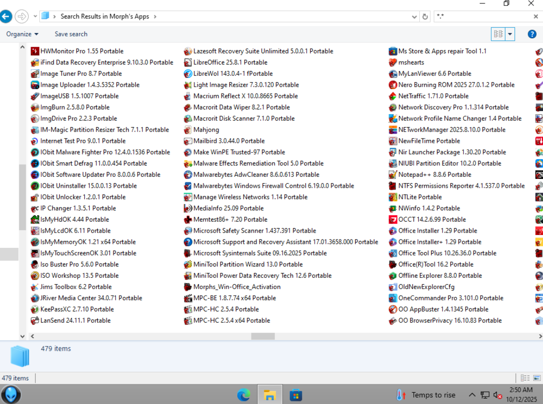Show hidden system tray icons

(471, 395)
